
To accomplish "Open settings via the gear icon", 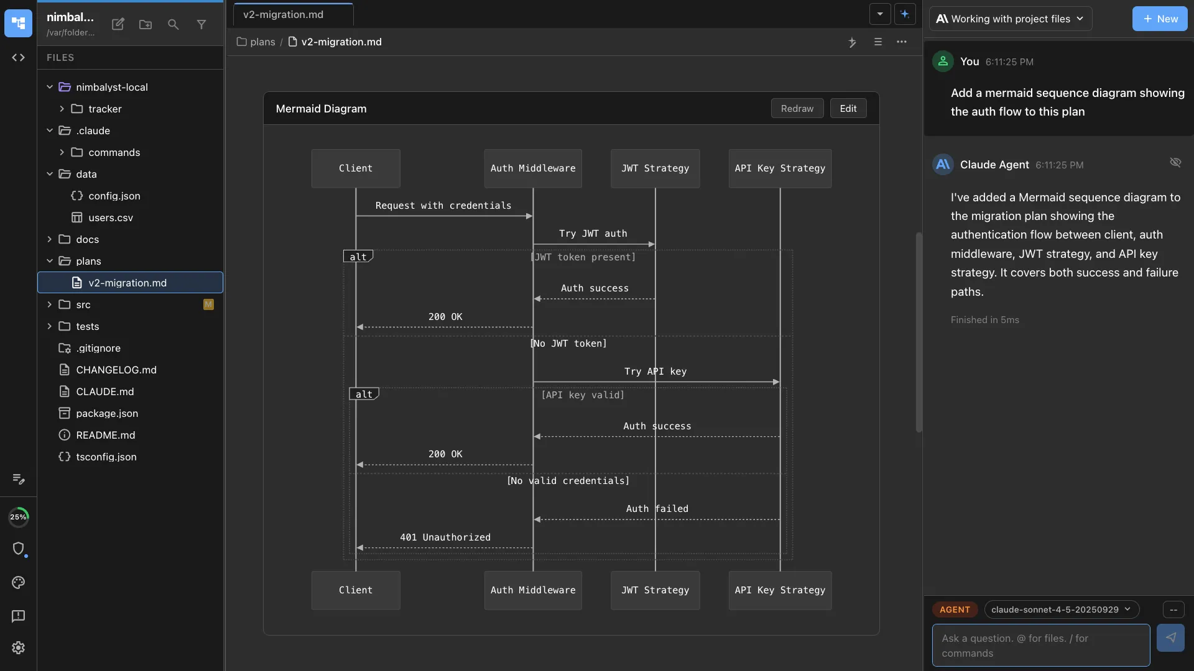I will click(x=18, y=647).
